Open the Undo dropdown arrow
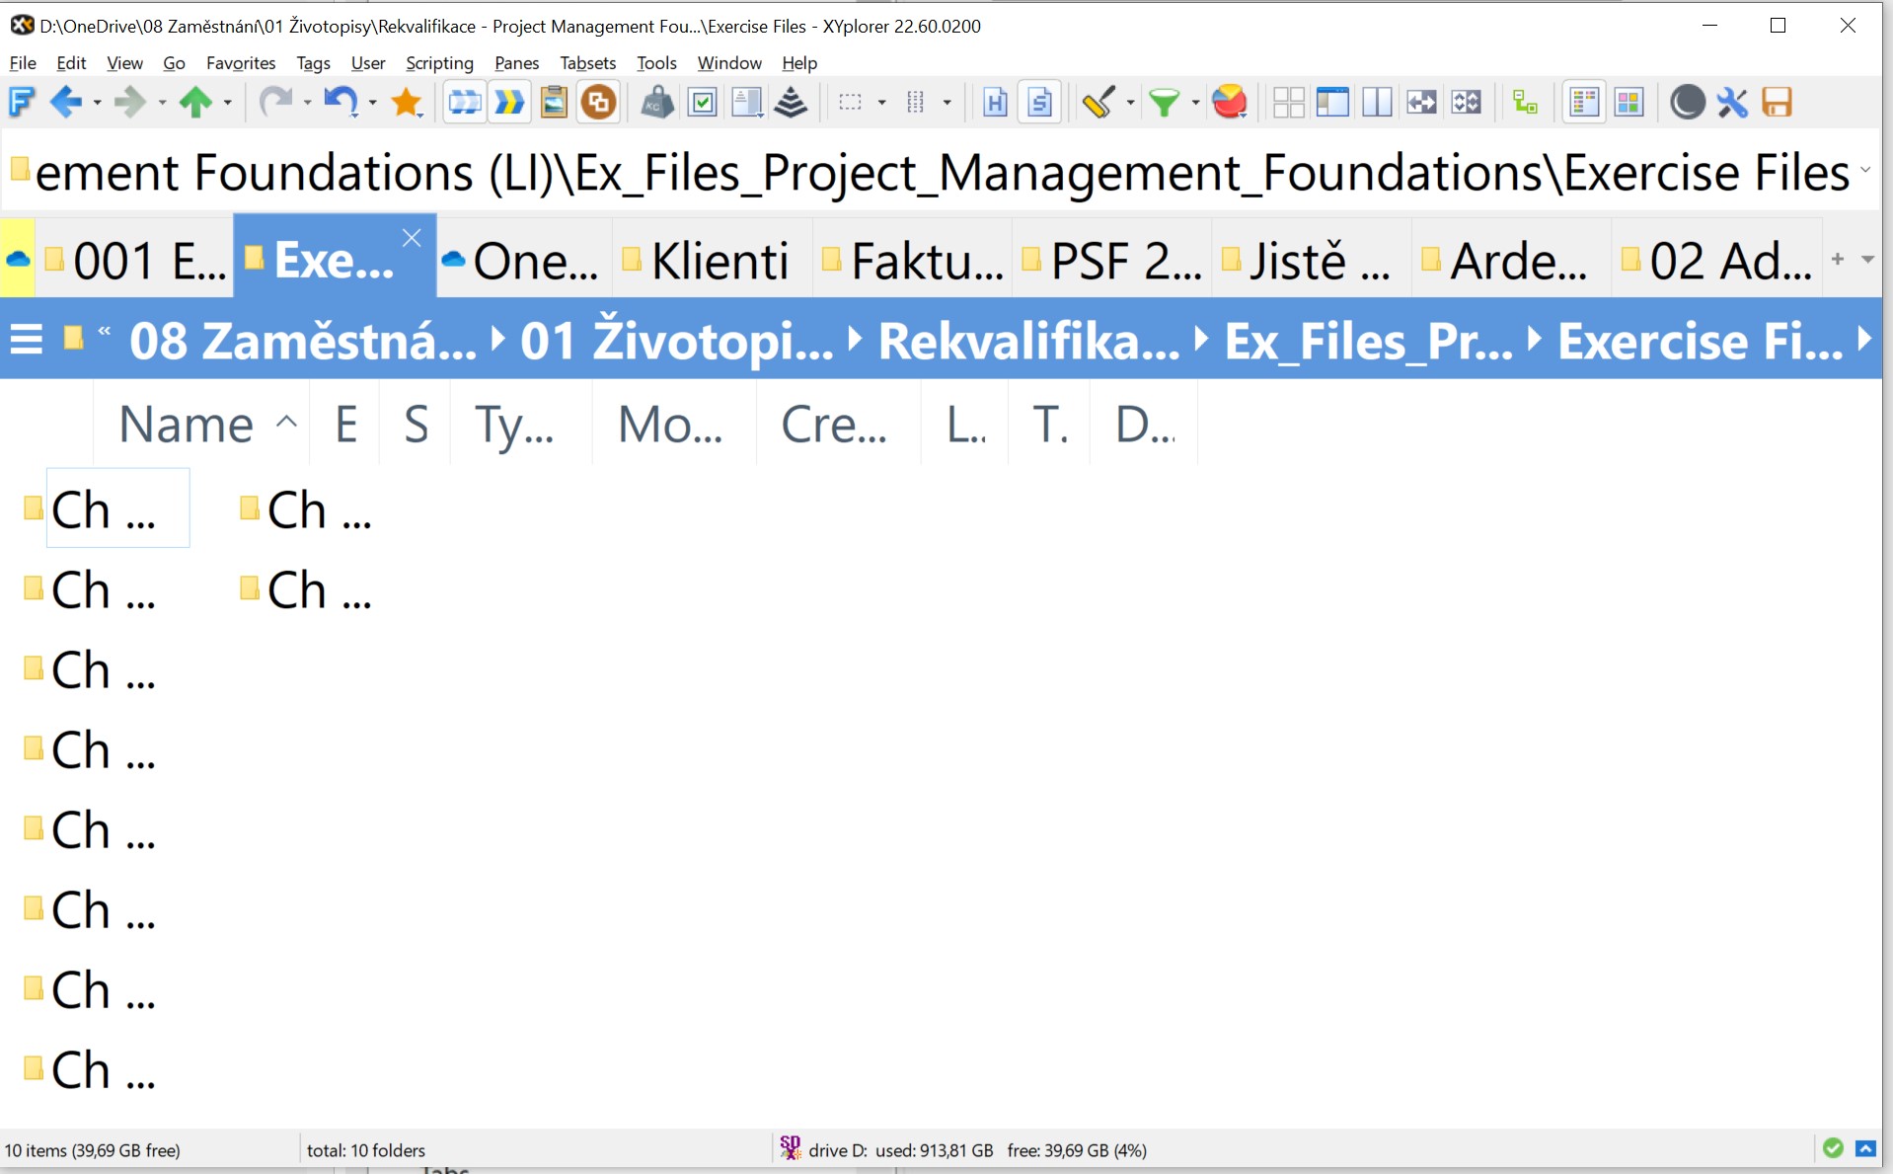 (x=372, y=104)
